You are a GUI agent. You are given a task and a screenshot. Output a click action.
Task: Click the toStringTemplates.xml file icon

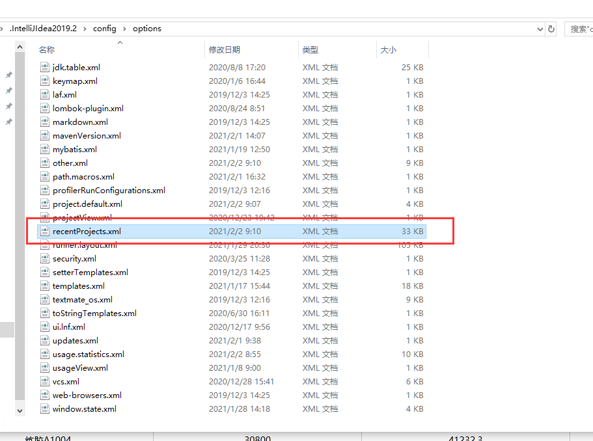coord(45,314)
